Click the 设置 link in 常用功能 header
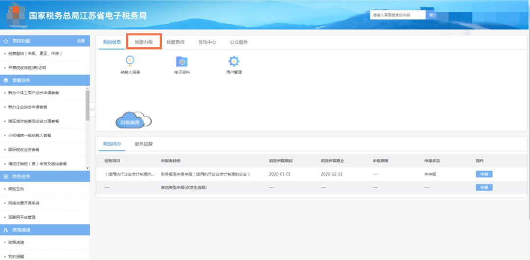The width and height of the screenshot is (530, 260). point(81,41)
